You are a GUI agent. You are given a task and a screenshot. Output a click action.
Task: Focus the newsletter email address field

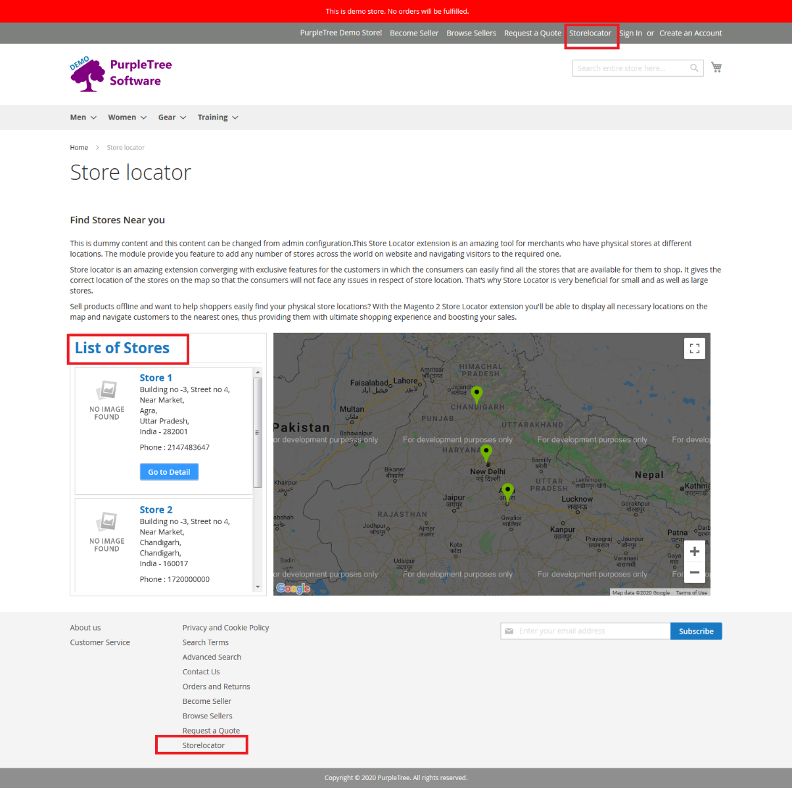click(586, 631)
